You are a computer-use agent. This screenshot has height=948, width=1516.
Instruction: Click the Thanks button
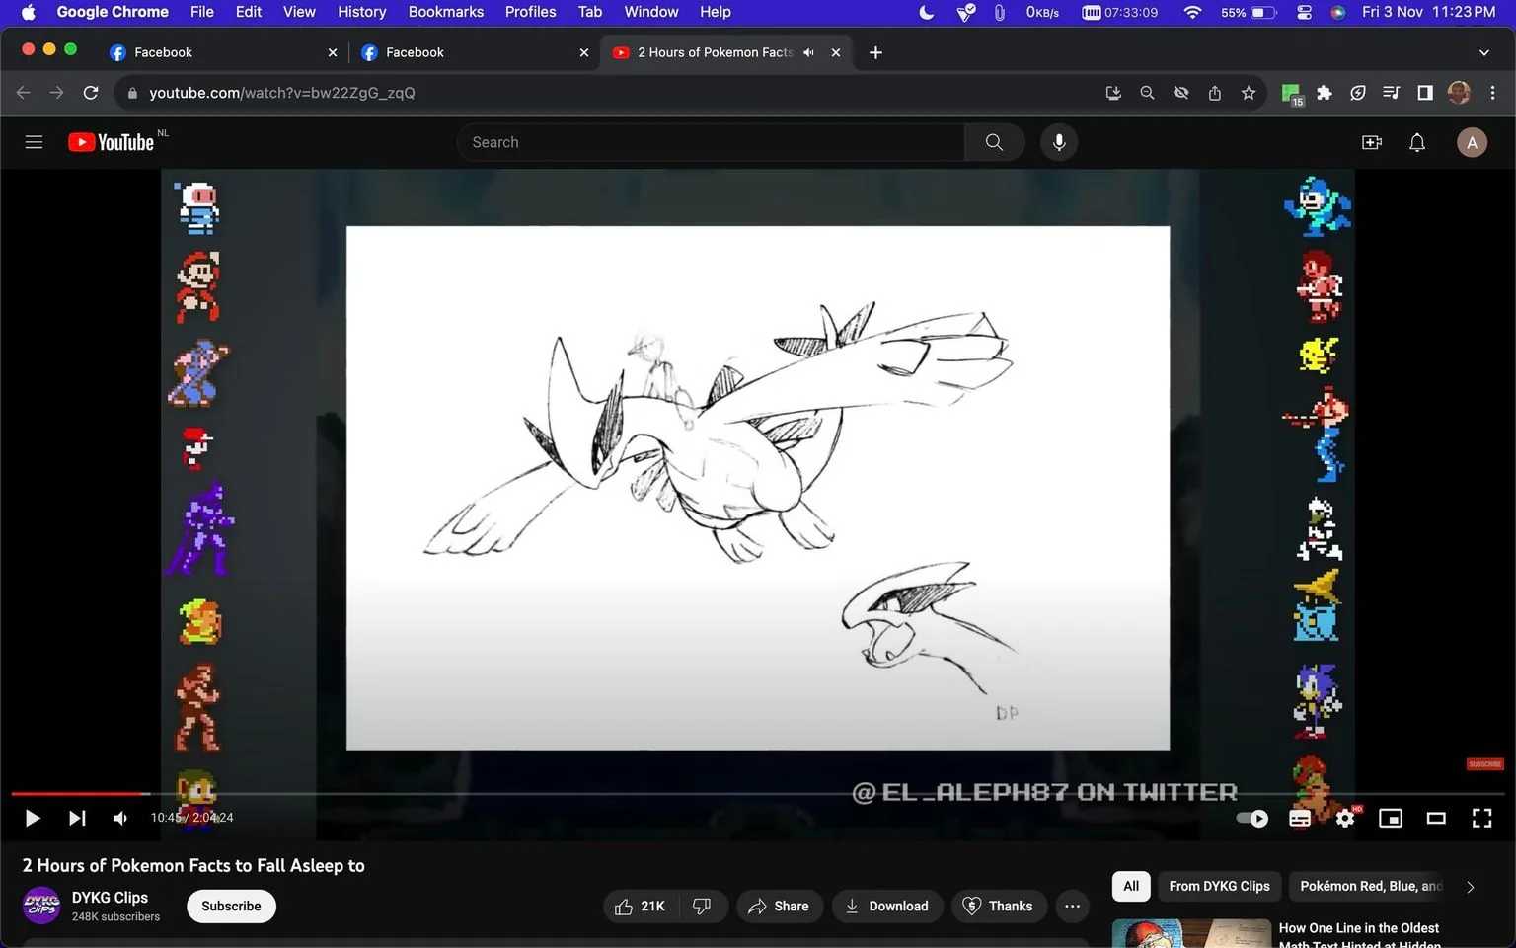(998, 906)
